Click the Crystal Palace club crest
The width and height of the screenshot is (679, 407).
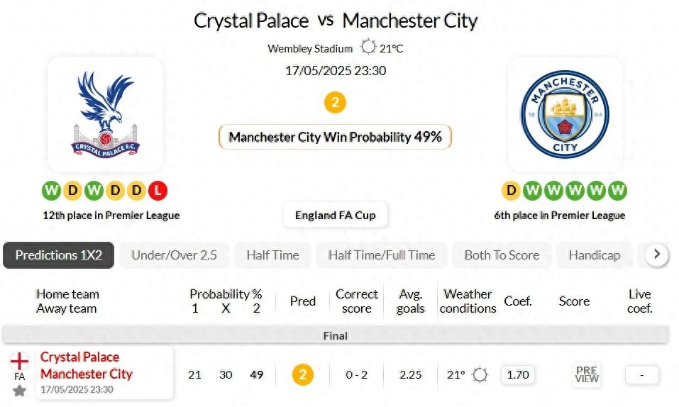(105, 114)
